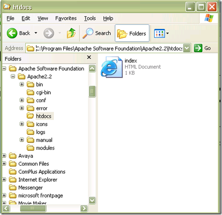The image size is (222, 215).
Task: Open the Views icon button
Action: pos(160,33)
